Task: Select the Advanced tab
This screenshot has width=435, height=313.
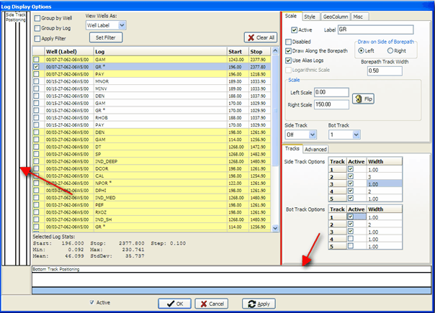Action: click(315, 149)
